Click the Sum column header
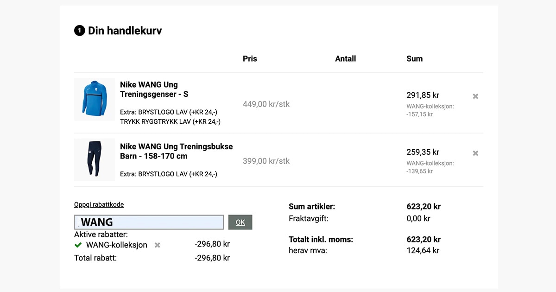Viewport: 556px width, 292px height. 415,58
